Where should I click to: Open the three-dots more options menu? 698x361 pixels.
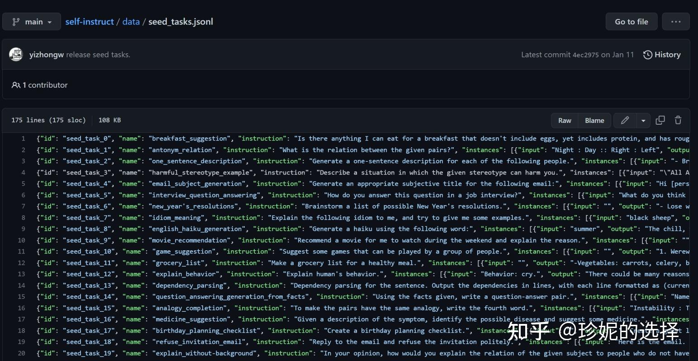click(676, 22)
